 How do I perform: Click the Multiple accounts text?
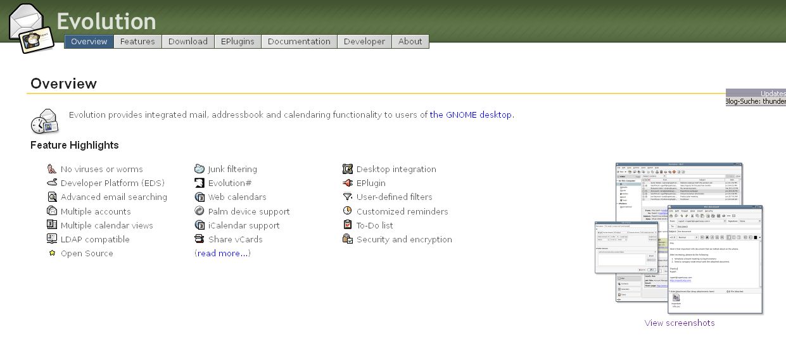coord(95,211)
